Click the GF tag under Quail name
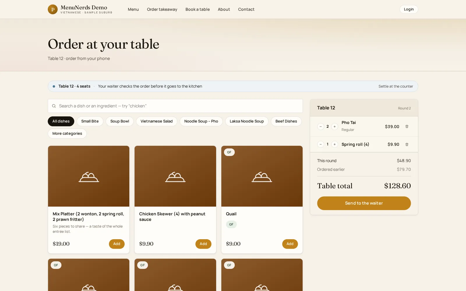Screen dimensions: 466x291 click(231, 224)
